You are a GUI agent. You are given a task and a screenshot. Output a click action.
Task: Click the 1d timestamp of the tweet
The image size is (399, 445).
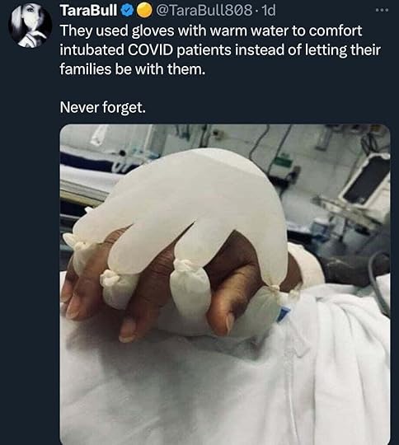coord(268,11)
